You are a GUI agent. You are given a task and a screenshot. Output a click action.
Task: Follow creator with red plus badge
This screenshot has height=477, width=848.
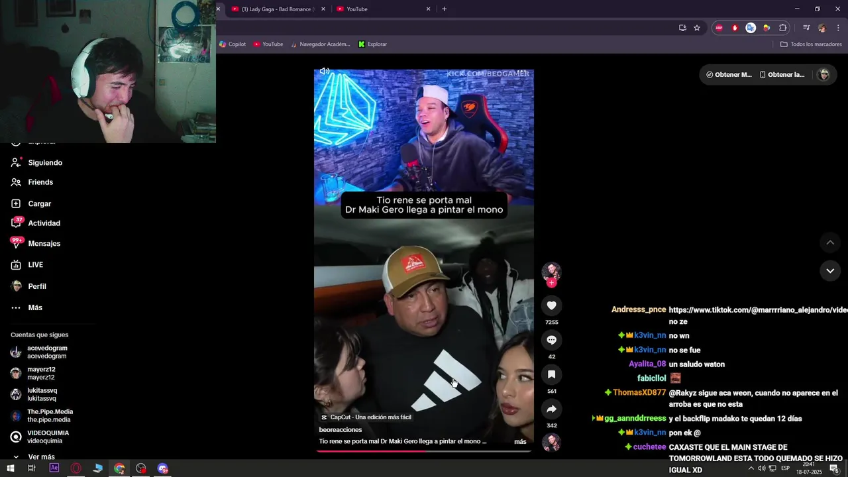(551, 283)
